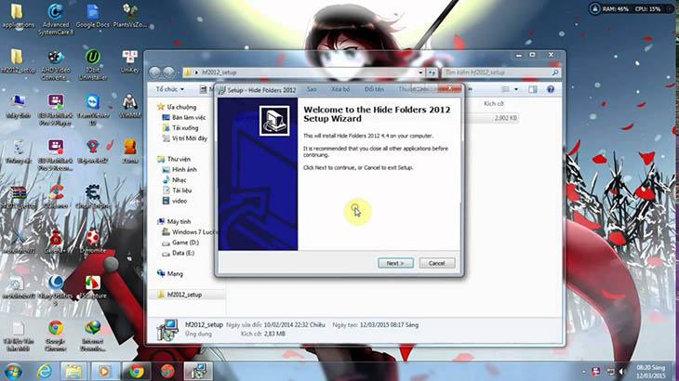Open the Google Chrome desktop shortcut
The width and height of the screenshot is (679, 381).
56,335
